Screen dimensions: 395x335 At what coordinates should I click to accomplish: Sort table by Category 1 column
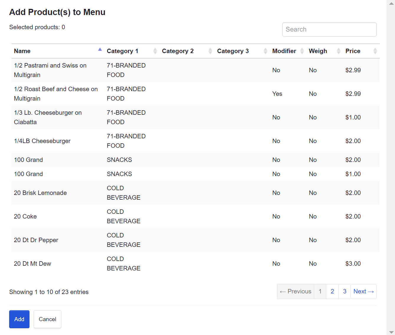click(122, 51)
